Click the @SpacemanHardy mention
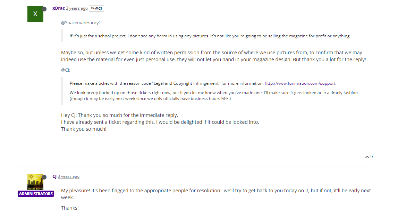Viewport: 398px width, 220px height. [x=80, y=23]
